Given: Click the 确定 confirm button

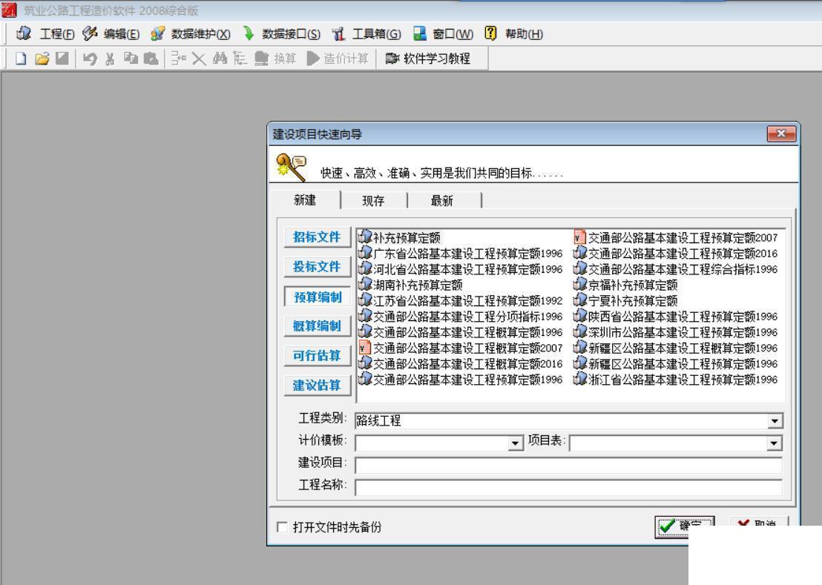Looking at the screenshot, I should coord(684,525).
